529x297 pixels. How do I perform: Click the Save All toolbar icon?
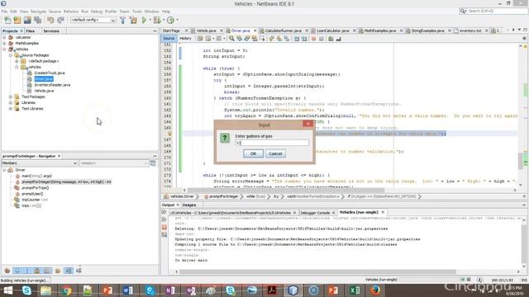pos(37,20)
